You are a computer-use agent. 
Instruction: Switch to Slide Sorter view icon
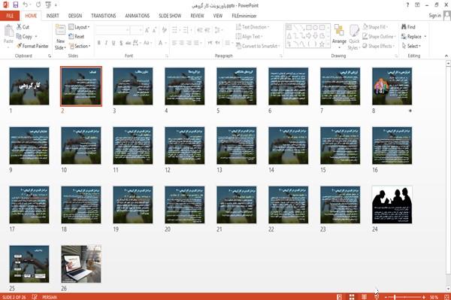(352, 297)
